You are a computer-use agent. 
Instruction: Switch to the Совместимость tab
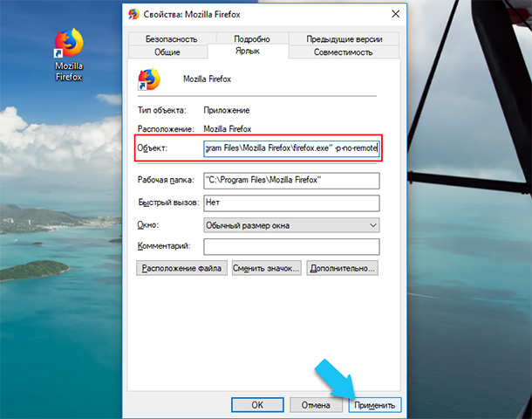coord(343,52)
